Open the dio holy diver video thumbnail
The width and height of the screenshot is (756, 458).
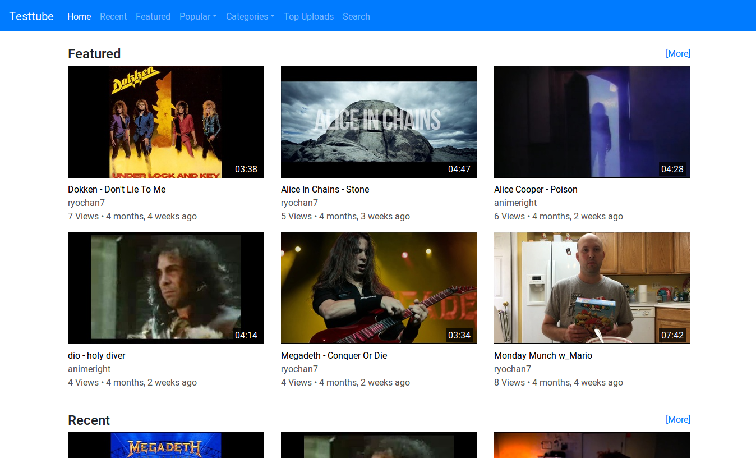tap(166, 288)
